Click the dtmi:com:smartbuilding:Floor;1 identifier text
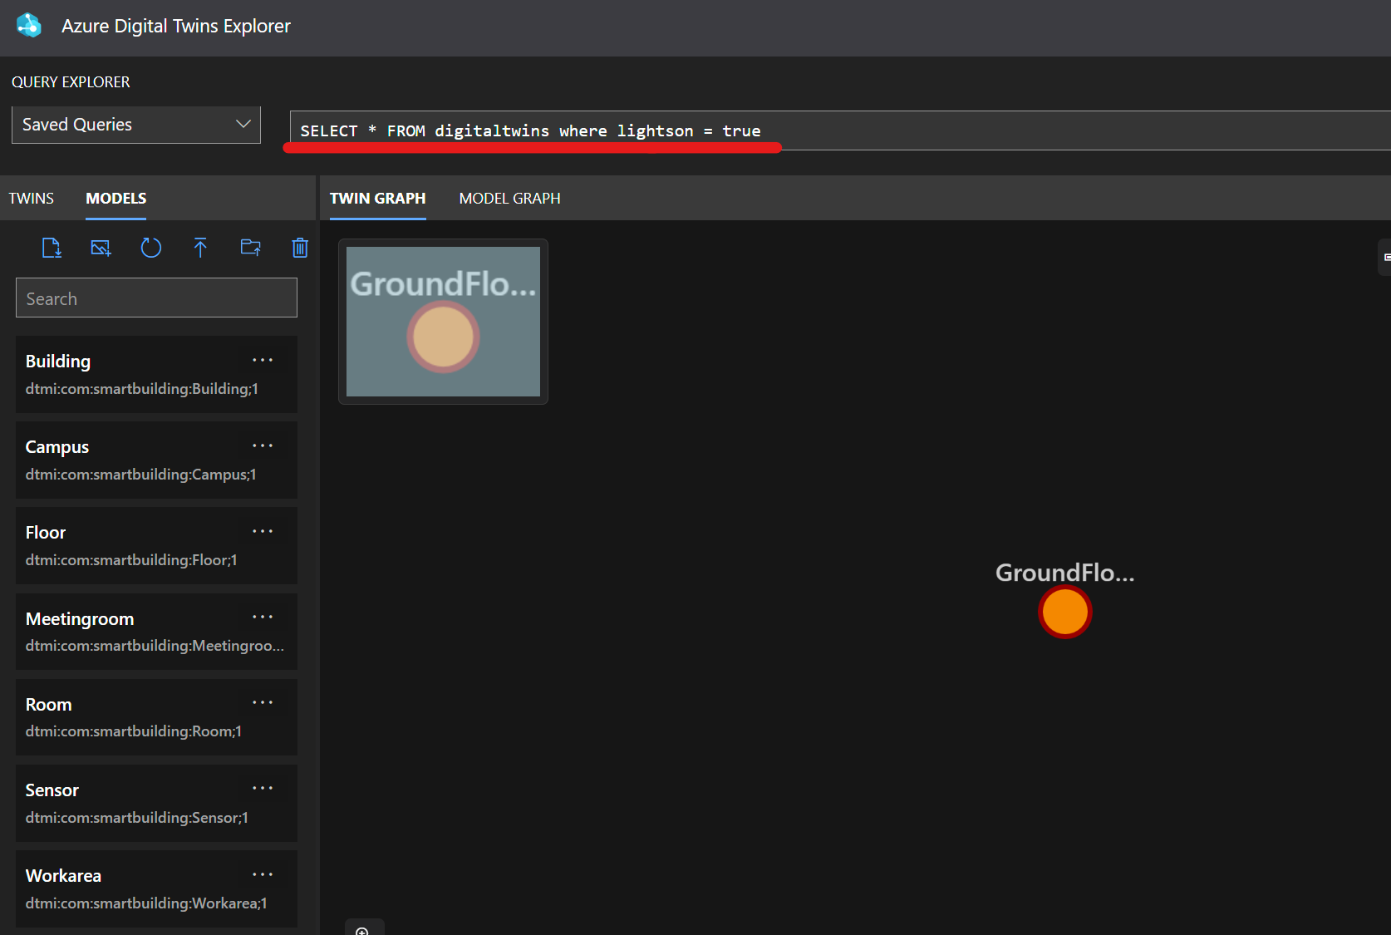Screen dimensions: 1391x935 (x=131, y=560)
